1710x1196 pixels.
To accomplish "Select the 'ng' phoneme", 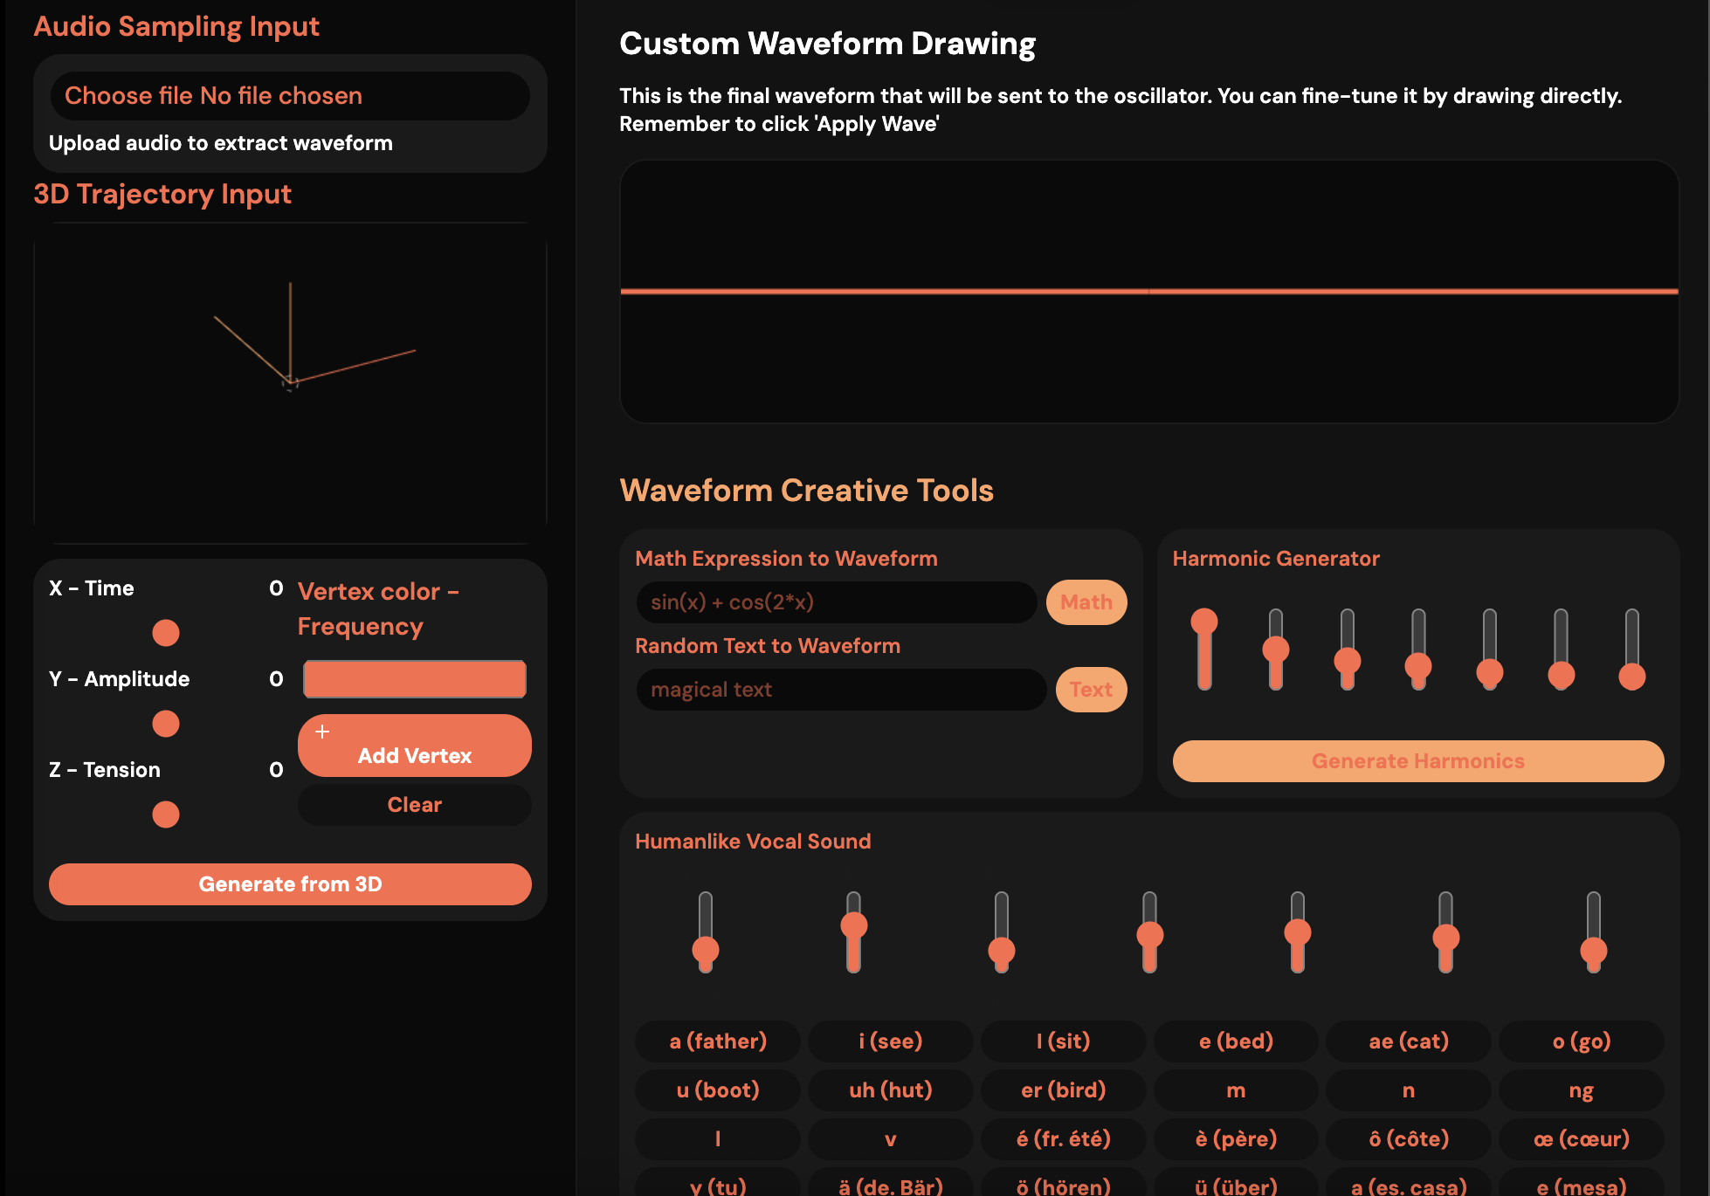I will coord(1580,1089).
